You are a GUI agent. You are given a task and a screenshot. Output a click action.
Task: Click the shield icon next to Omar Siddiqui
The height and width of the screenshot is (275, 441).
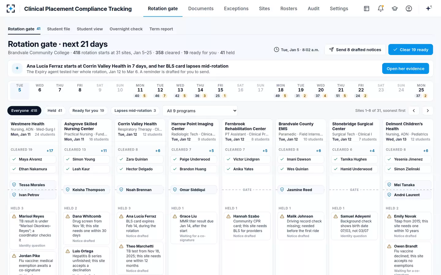[175, 190]
